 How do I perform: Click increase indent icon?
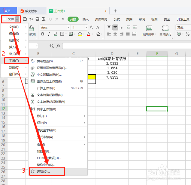(135, 27)
